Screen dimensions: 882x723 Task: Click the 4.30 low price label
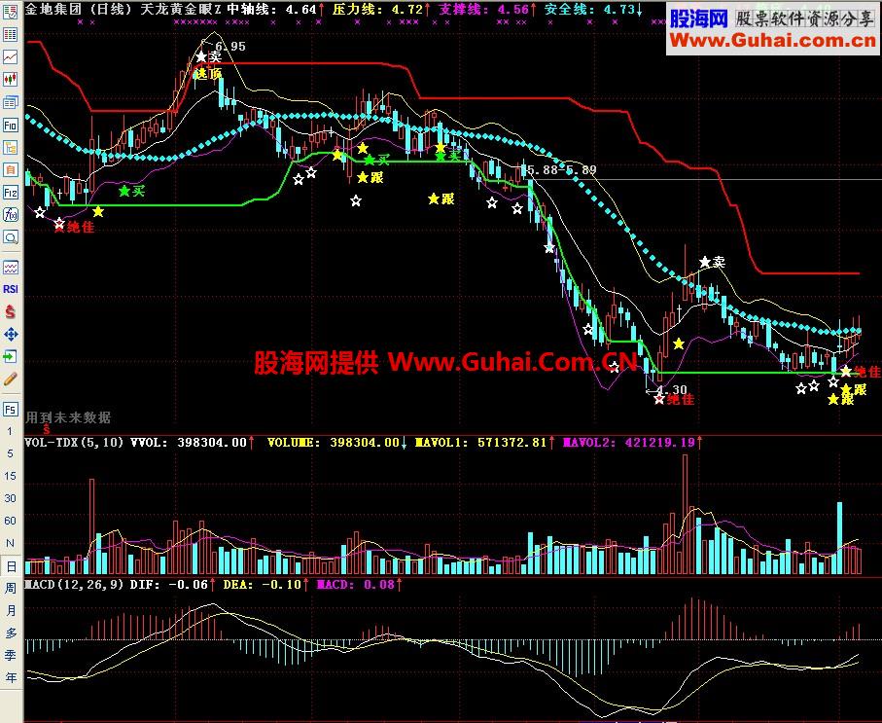(x=672, y=389)
